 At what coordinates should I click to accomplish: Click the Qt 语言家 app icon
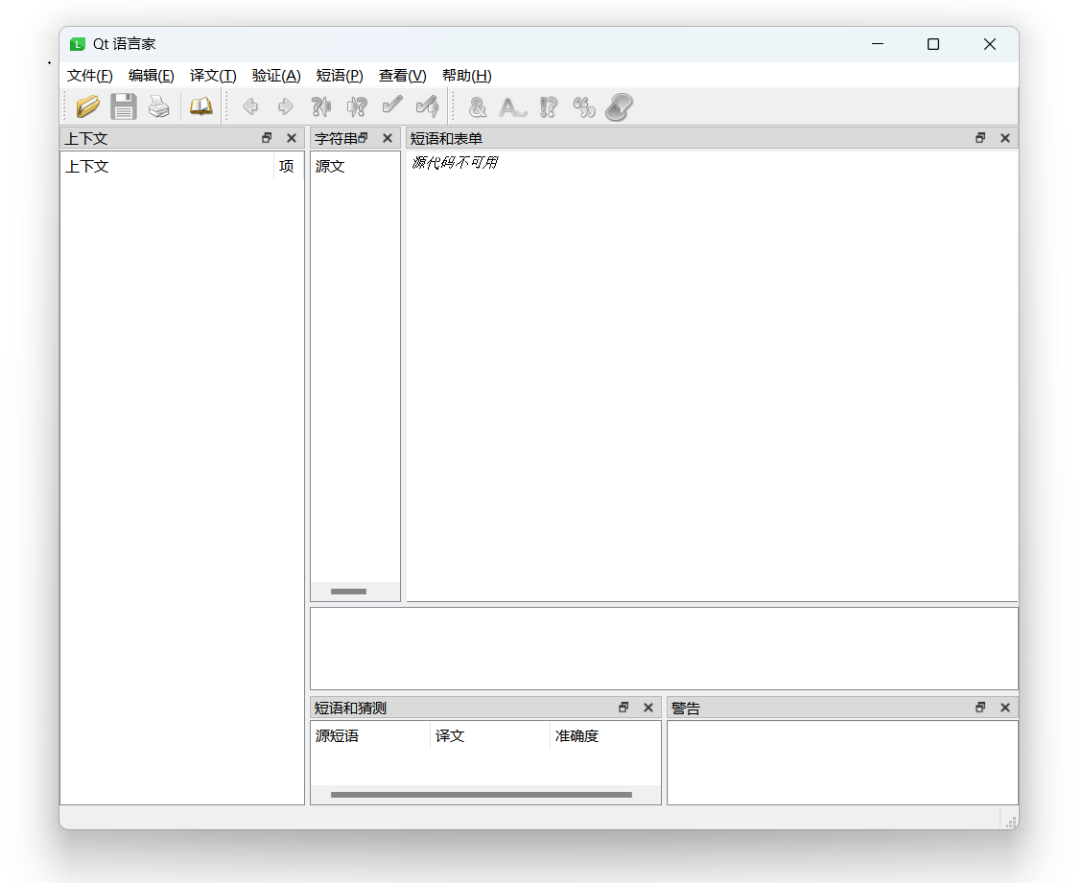point(78,44)
